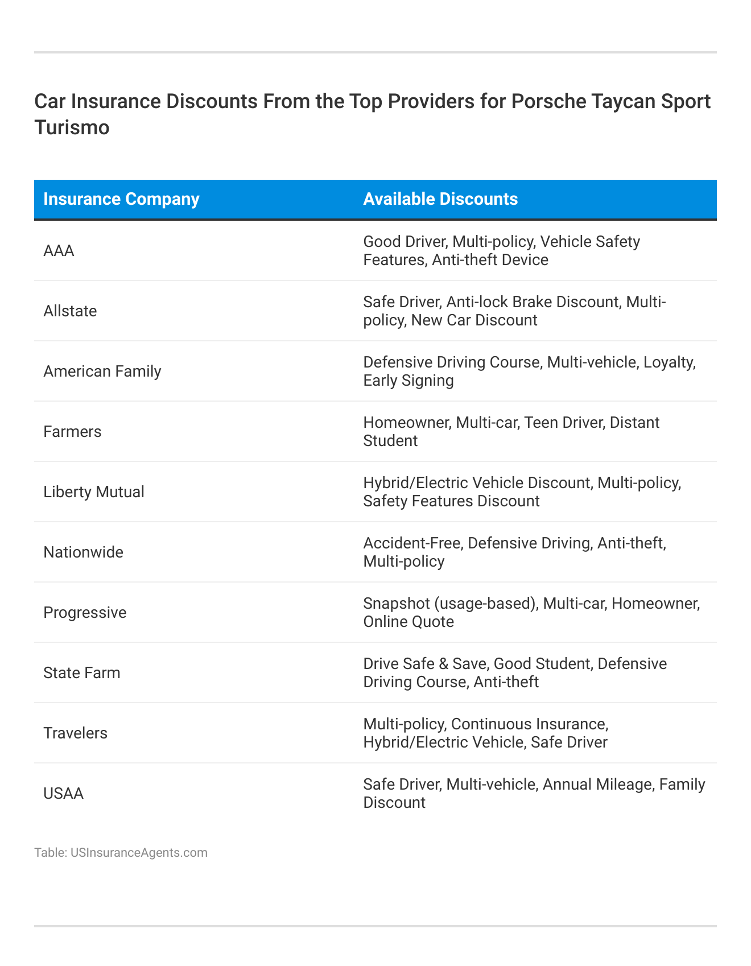Select the Allstate row name
Viewport: 751px width, 966px height.
(x=71, y=311)
